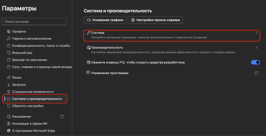Click the Профили sidebar icon
Viewport: 266px width, 136px height.
[x=9, y=32]
